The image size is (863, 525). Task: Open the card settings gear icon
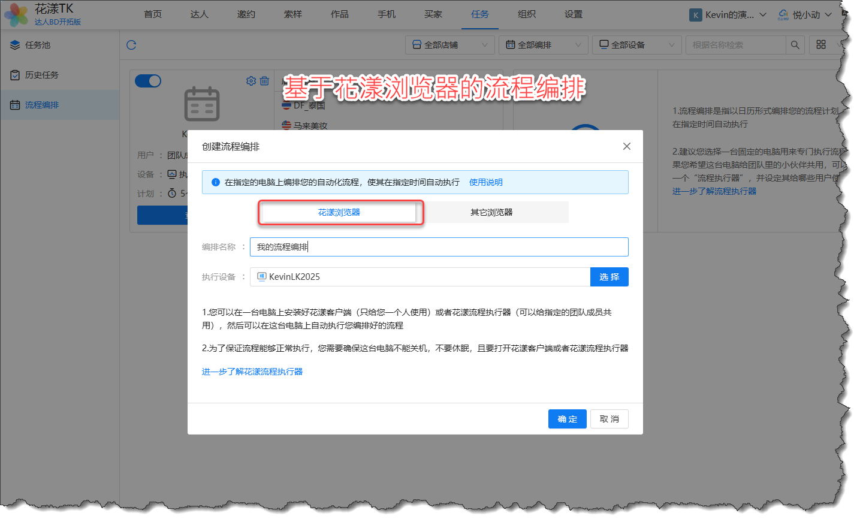[251, 81]
